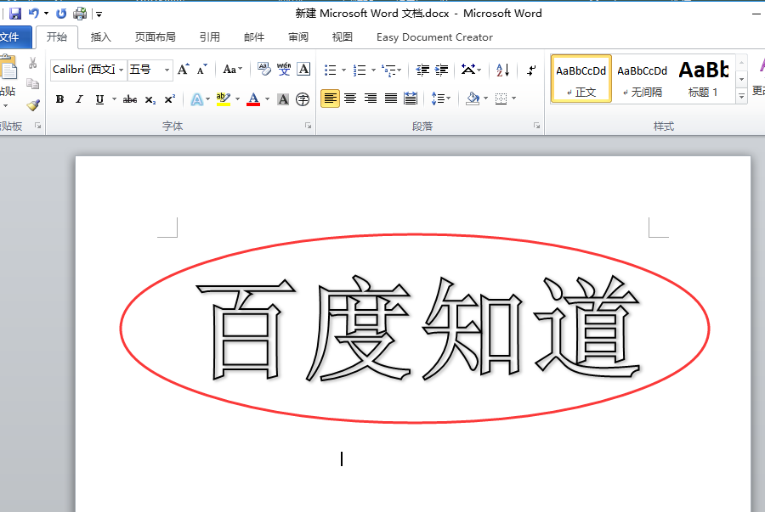The height and width of the screenshot is (512, 765).
Task: Open the Customize Quick Access Toolbar arrow
Action: click(99, 14)
